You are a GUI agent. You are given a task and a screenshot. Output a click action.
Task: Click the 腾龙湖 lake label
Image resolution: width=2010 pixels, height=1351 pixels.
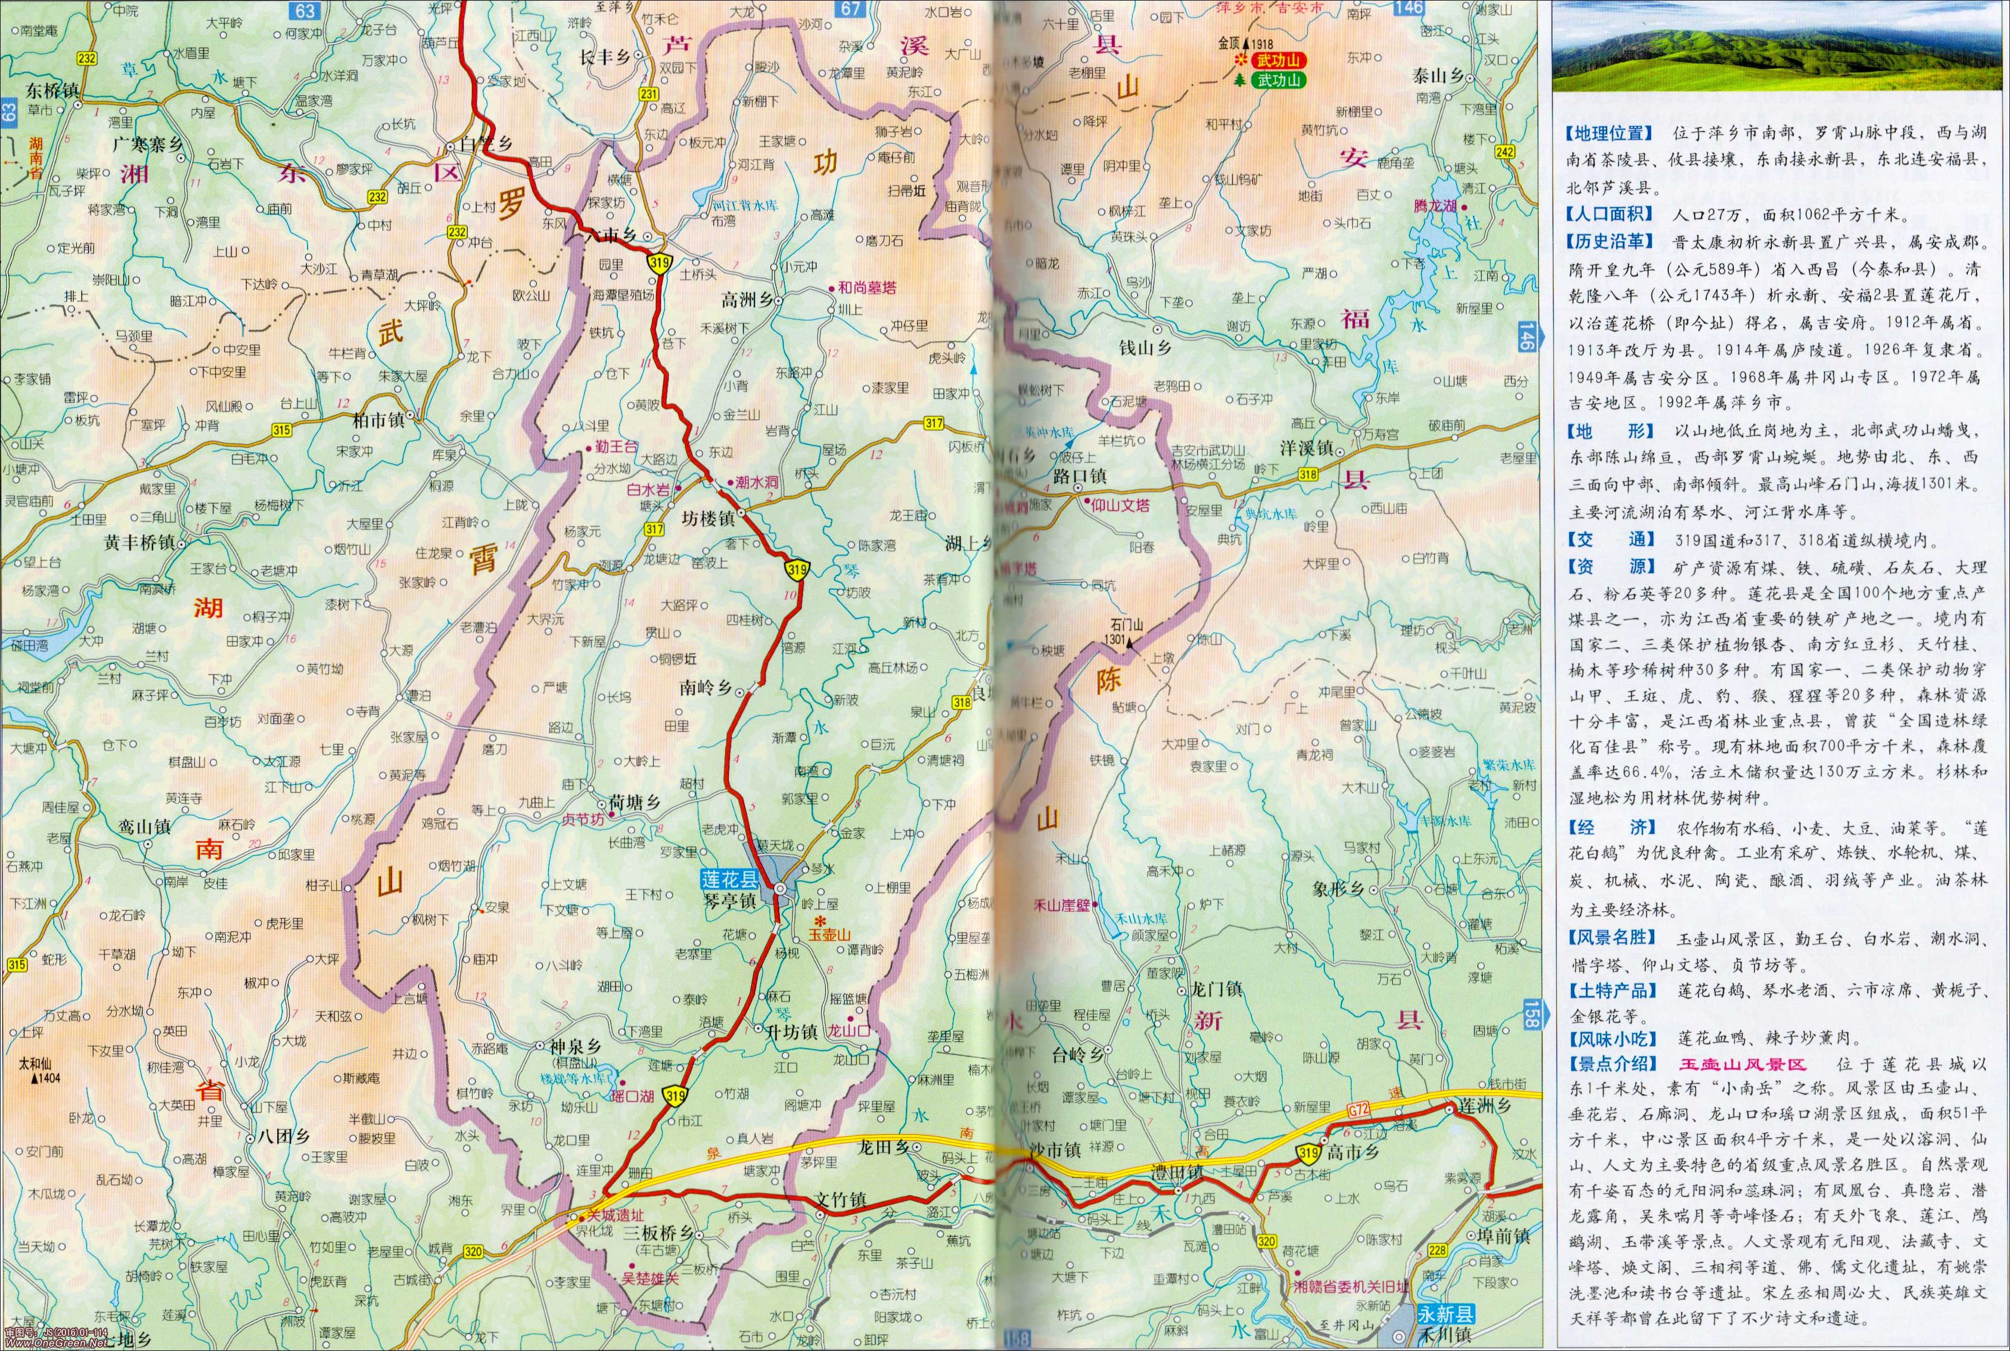coord(1435,206)
